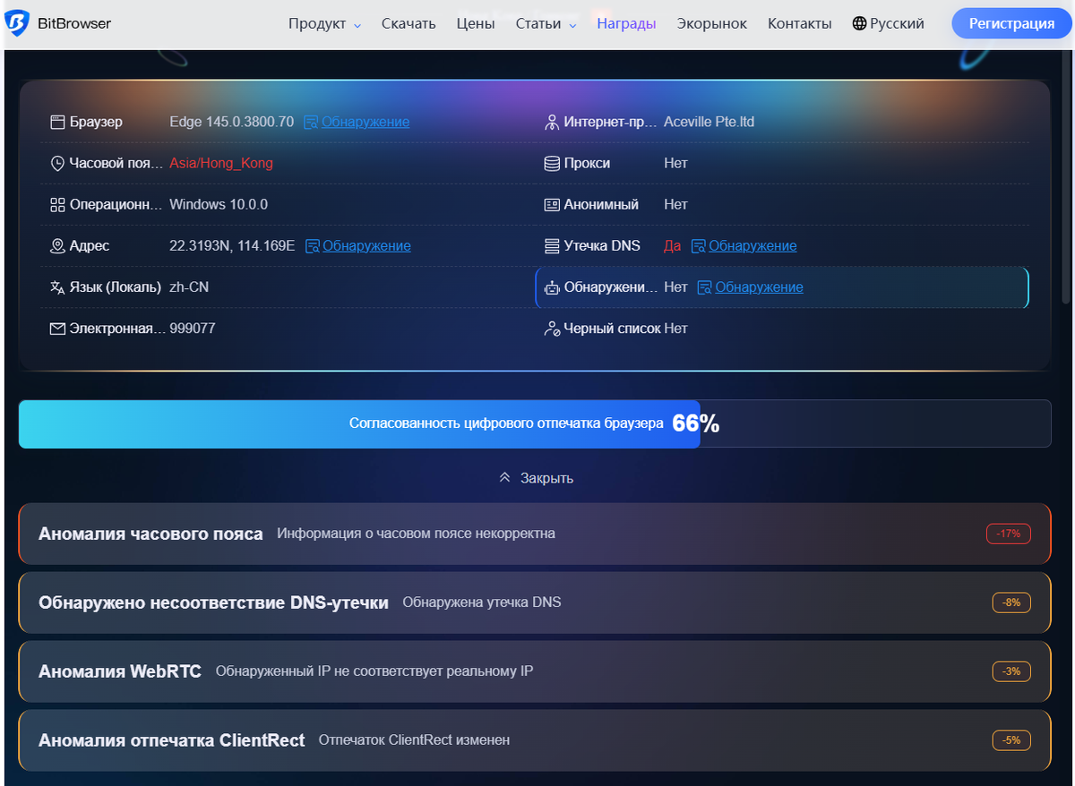Select the Asia/Hong_Kong timezone value
The width and height of the screenshot is (1075, 786).
pos(221,163)
